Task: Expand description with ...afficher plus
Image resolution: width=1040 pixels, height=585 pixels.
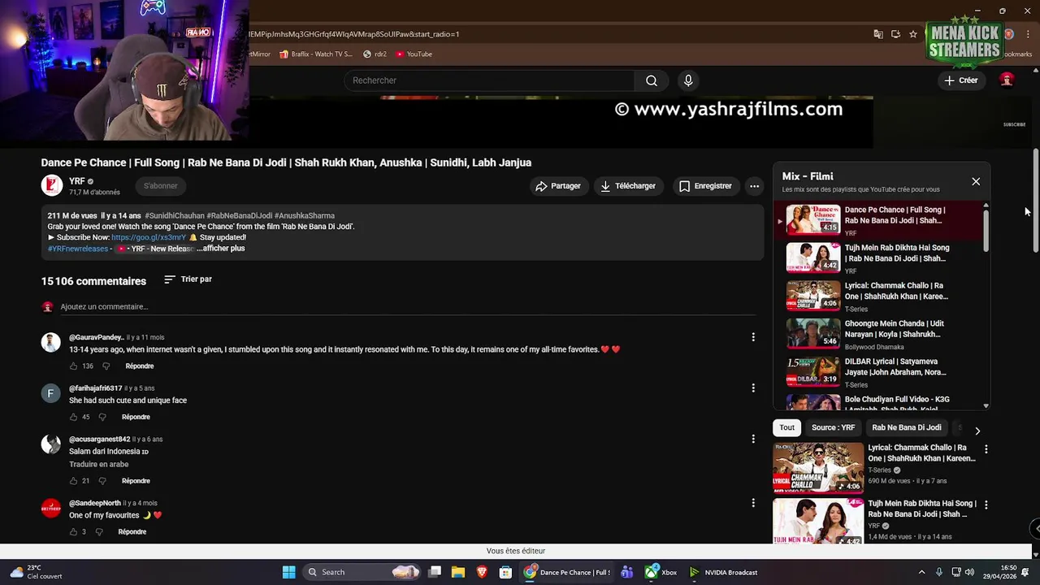Action: click(220, 249)
